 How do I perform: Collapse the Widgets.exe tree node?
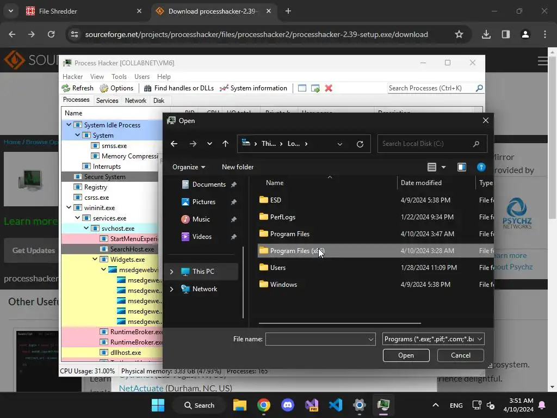[95, 260]
